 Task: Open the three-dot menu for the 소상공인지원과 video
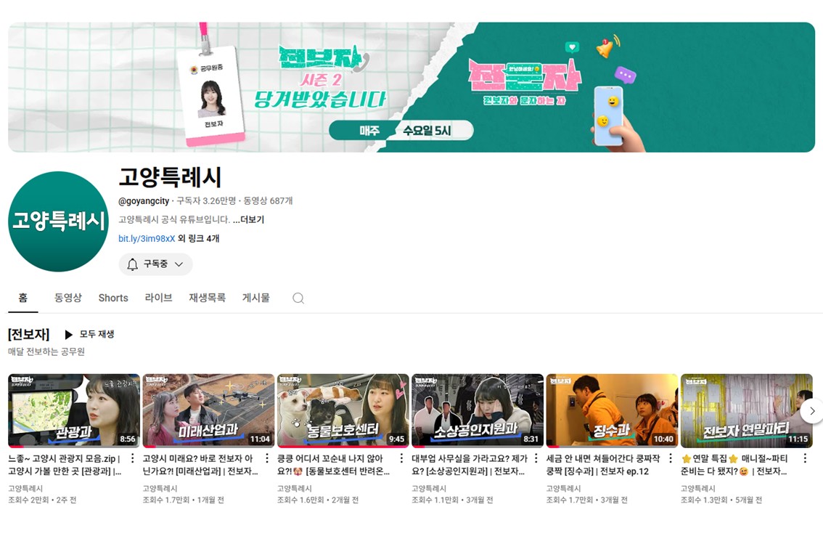[536, 458]
